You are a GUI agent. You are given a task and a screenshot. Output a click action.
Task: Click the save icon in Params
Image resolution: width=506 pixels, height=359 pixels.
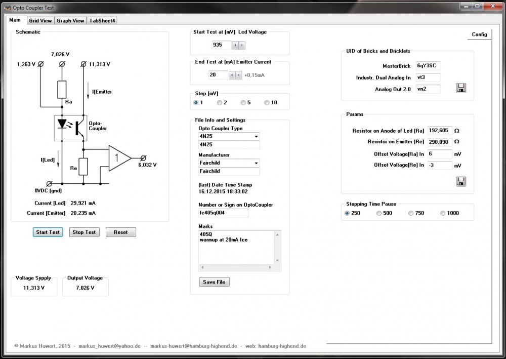[x=460, y=181]
